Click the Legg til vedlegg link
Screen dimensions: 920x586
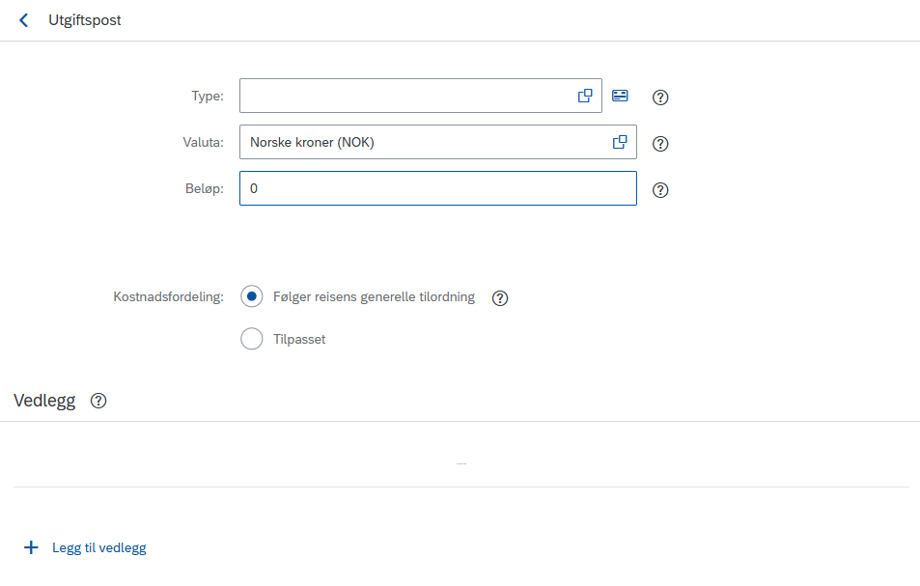(x=99, y=548)
